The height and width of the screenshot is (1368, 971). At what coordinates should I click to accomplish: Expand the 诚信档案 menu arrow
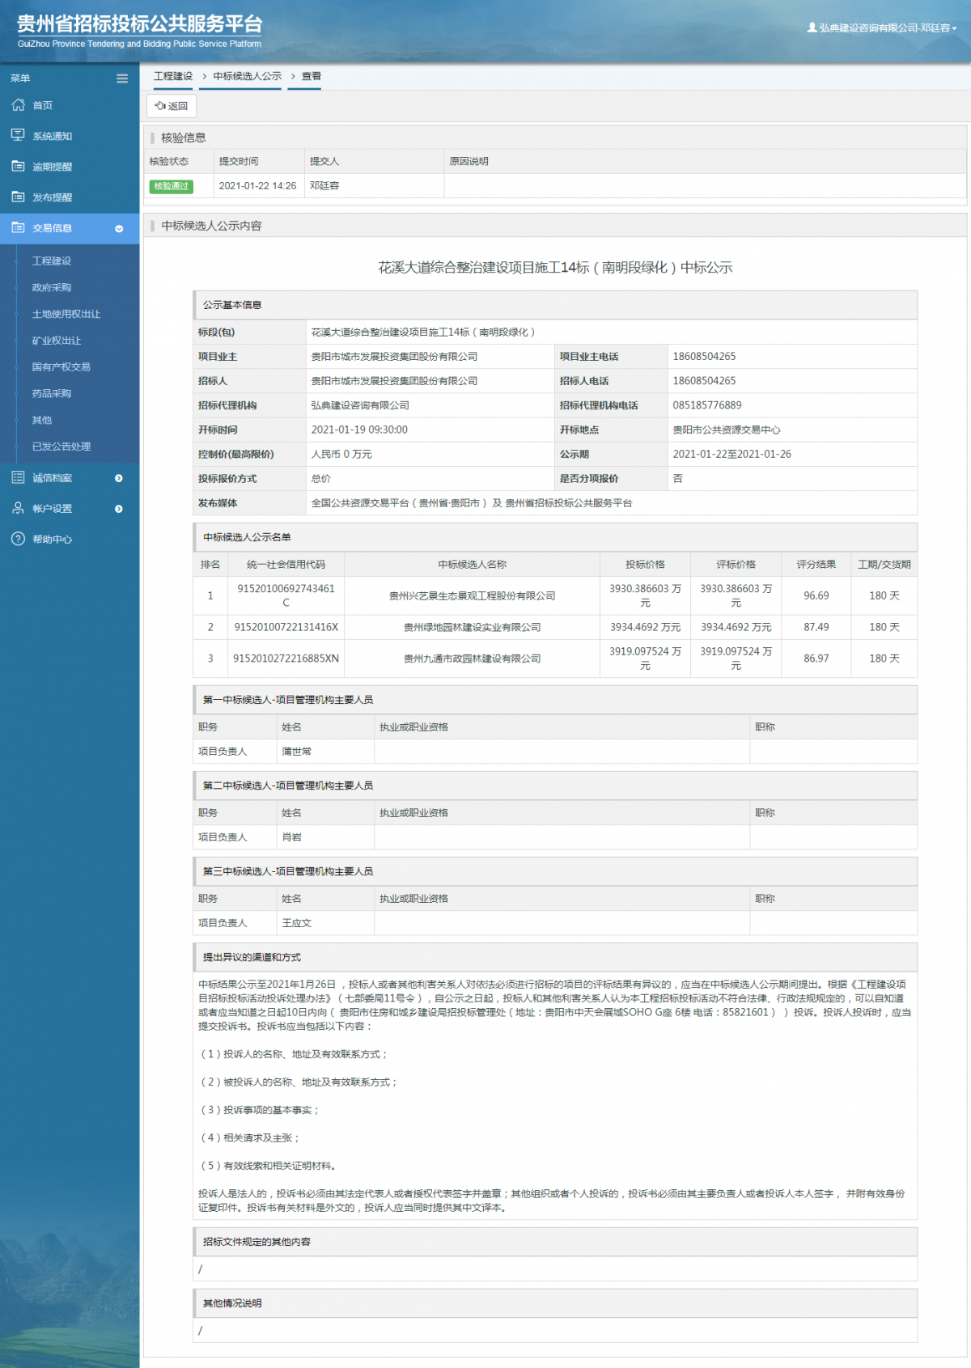(119, 478)
